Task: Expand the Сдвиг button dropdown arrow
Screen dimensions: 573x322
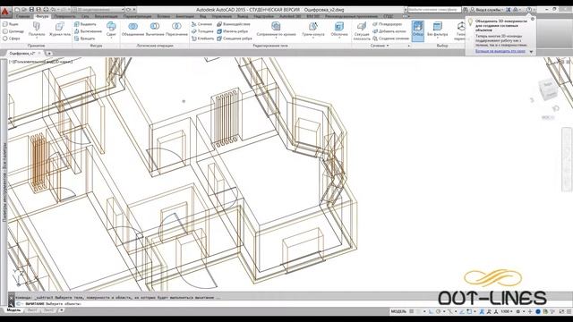Action: (111, 38)
